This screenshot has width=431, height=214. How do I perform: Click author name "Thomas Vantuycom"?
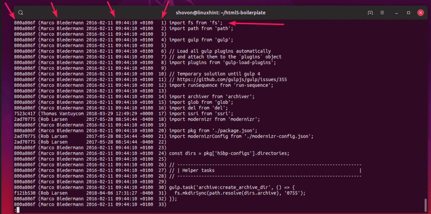pos(62,113)
